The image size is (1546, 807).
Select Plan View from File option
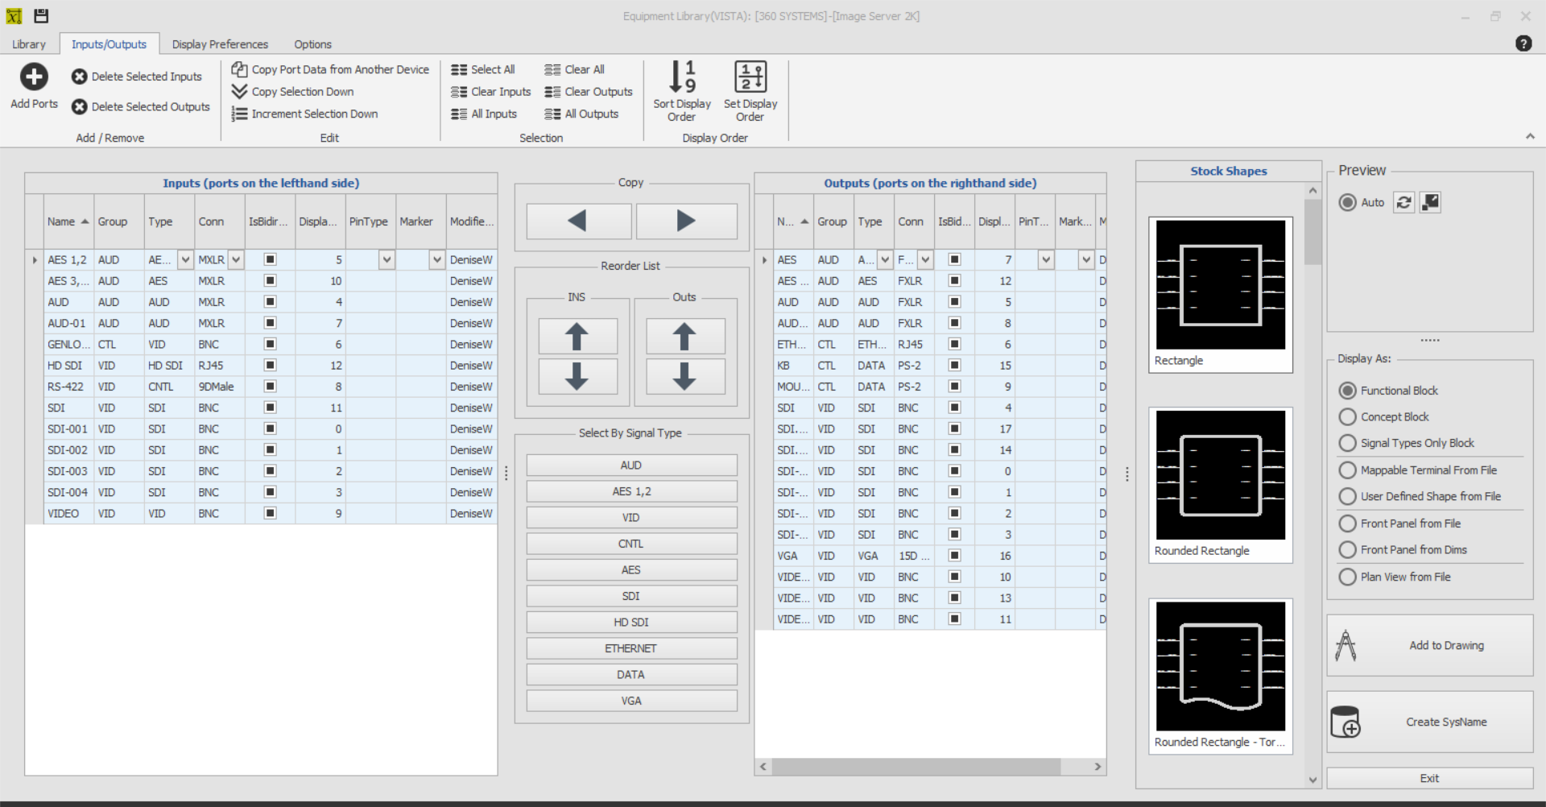pos(1347,577)
